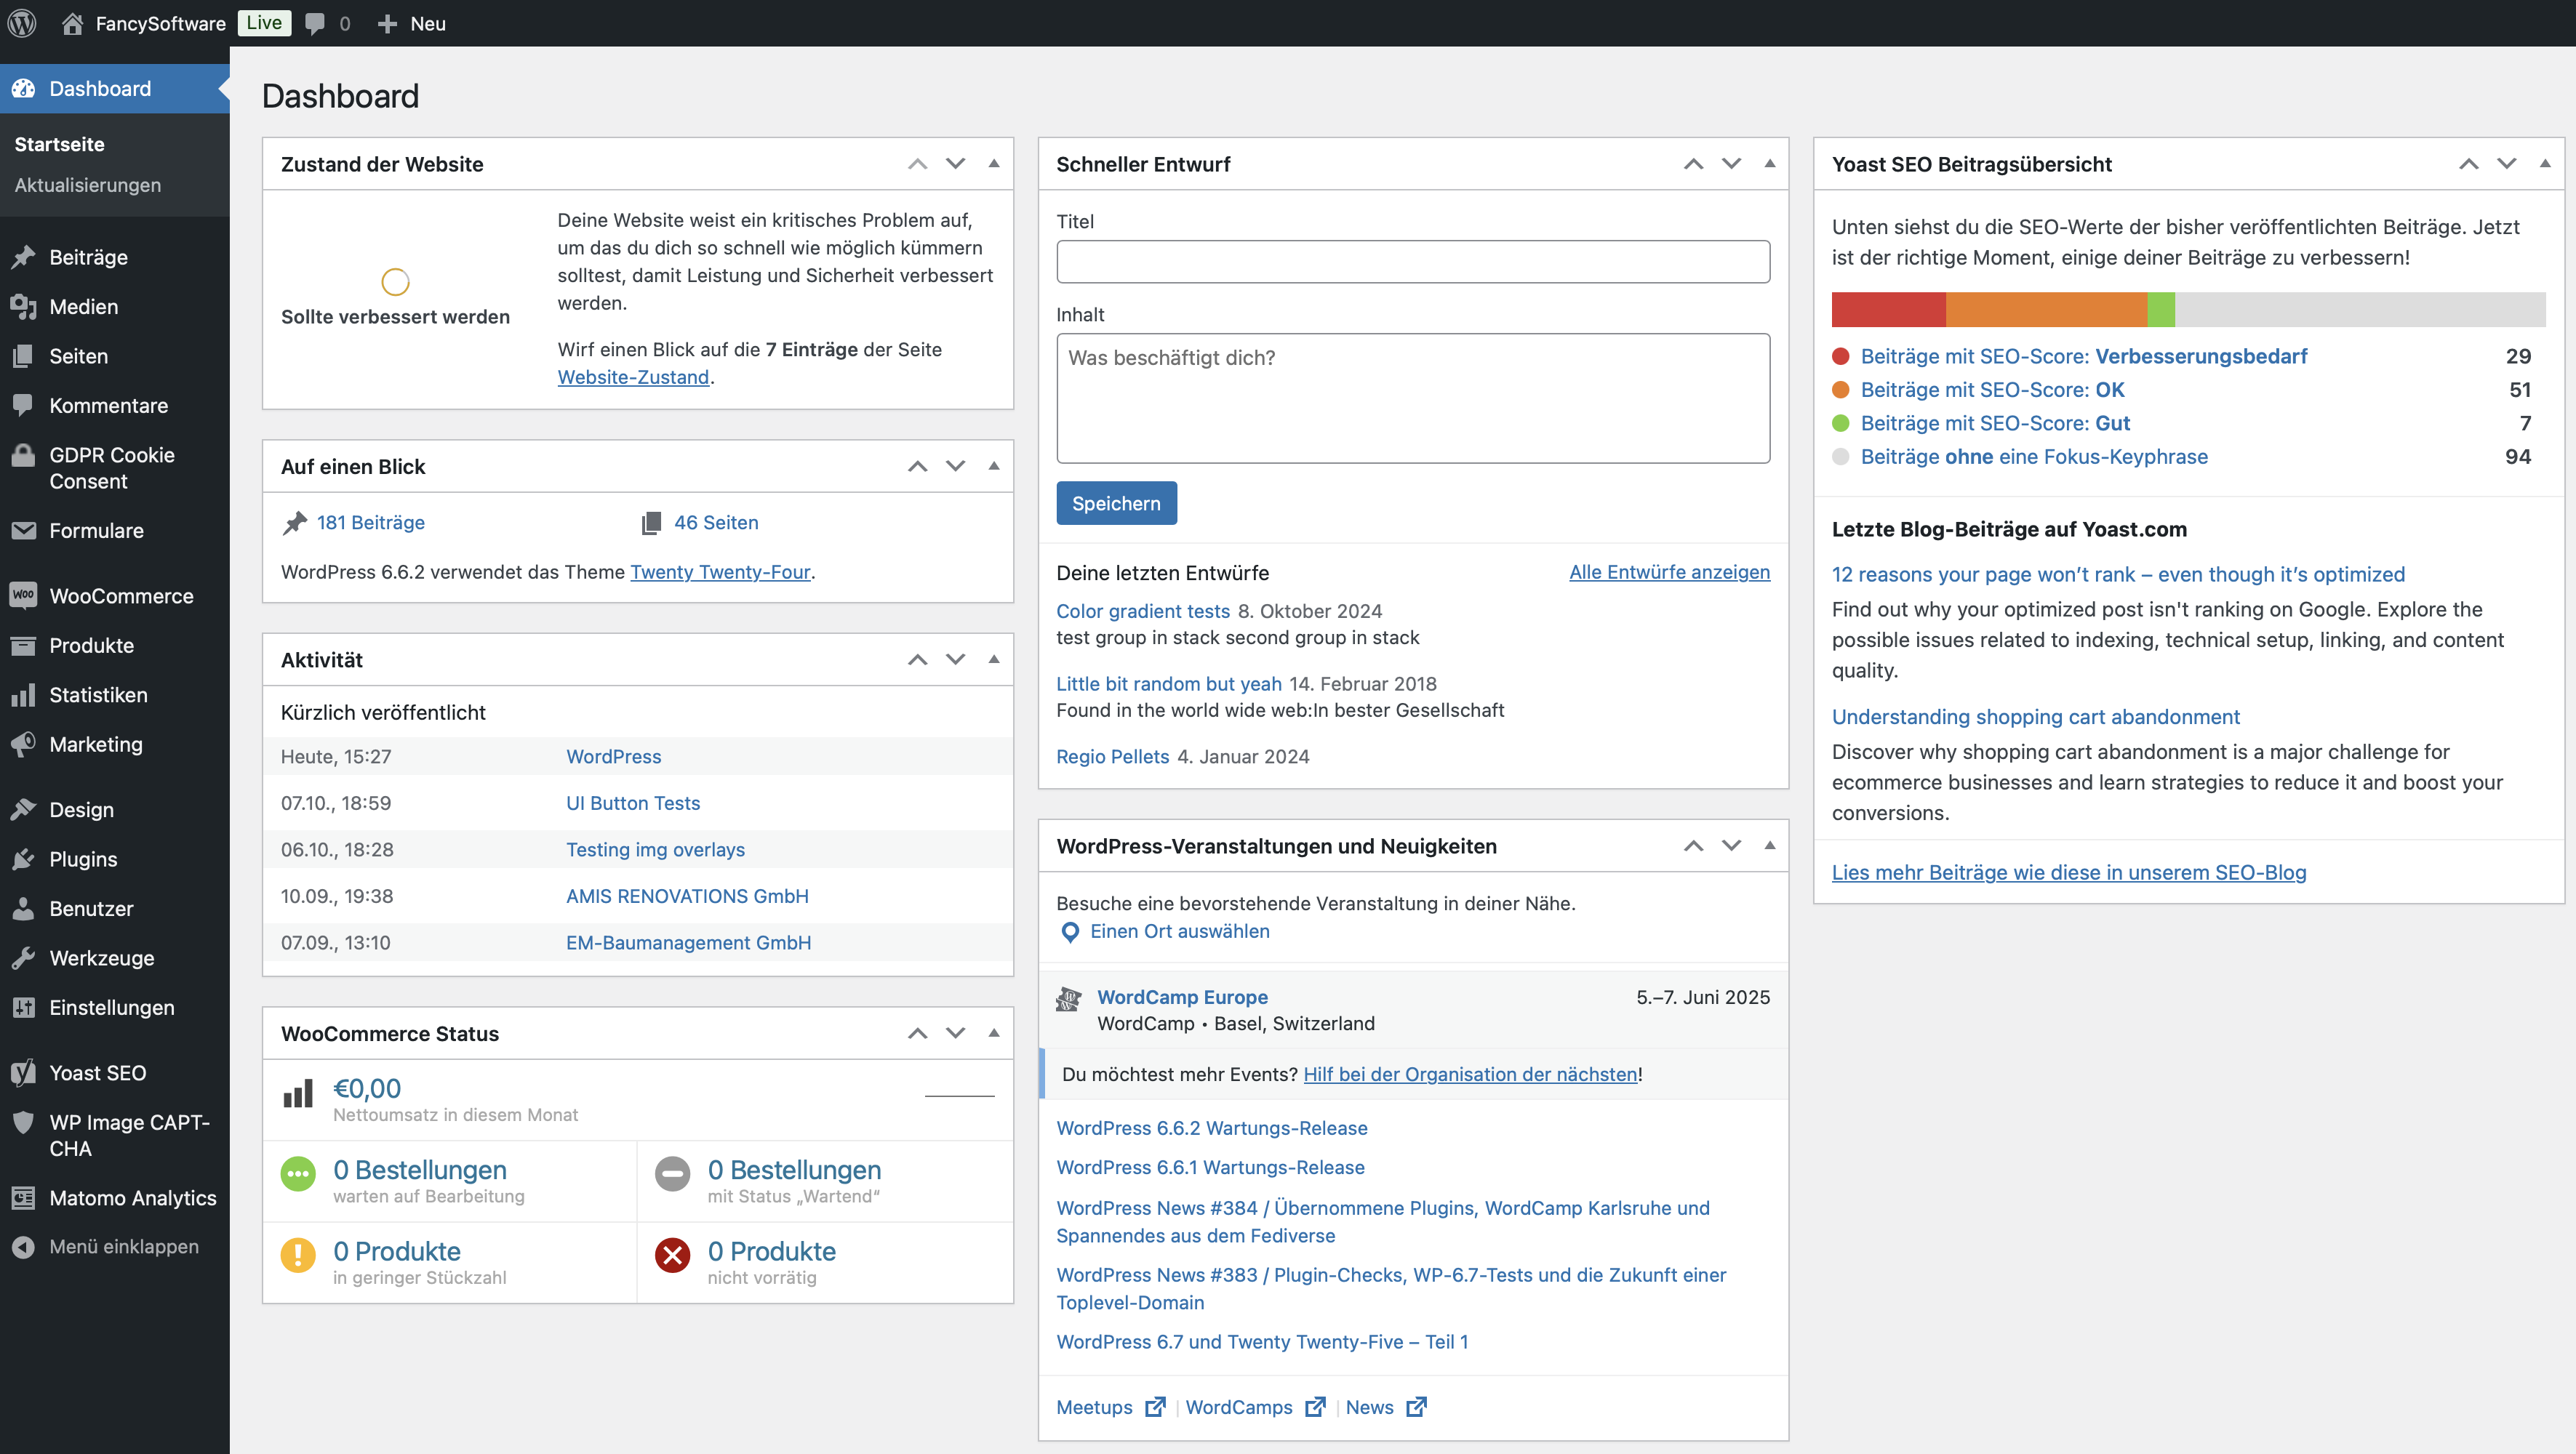Image resolution: width=2576 pixels, height=1454 pixels.
Task: Click the Einstellungen sliders icon
Action: [x=24, y=1008]
